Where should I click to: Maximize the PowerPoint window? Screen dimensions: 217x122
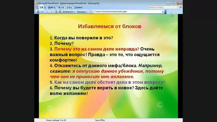(174, 3)
